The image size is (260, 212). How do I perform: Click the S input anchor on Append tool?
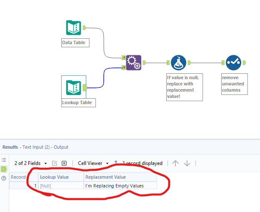tap(124, 67)
